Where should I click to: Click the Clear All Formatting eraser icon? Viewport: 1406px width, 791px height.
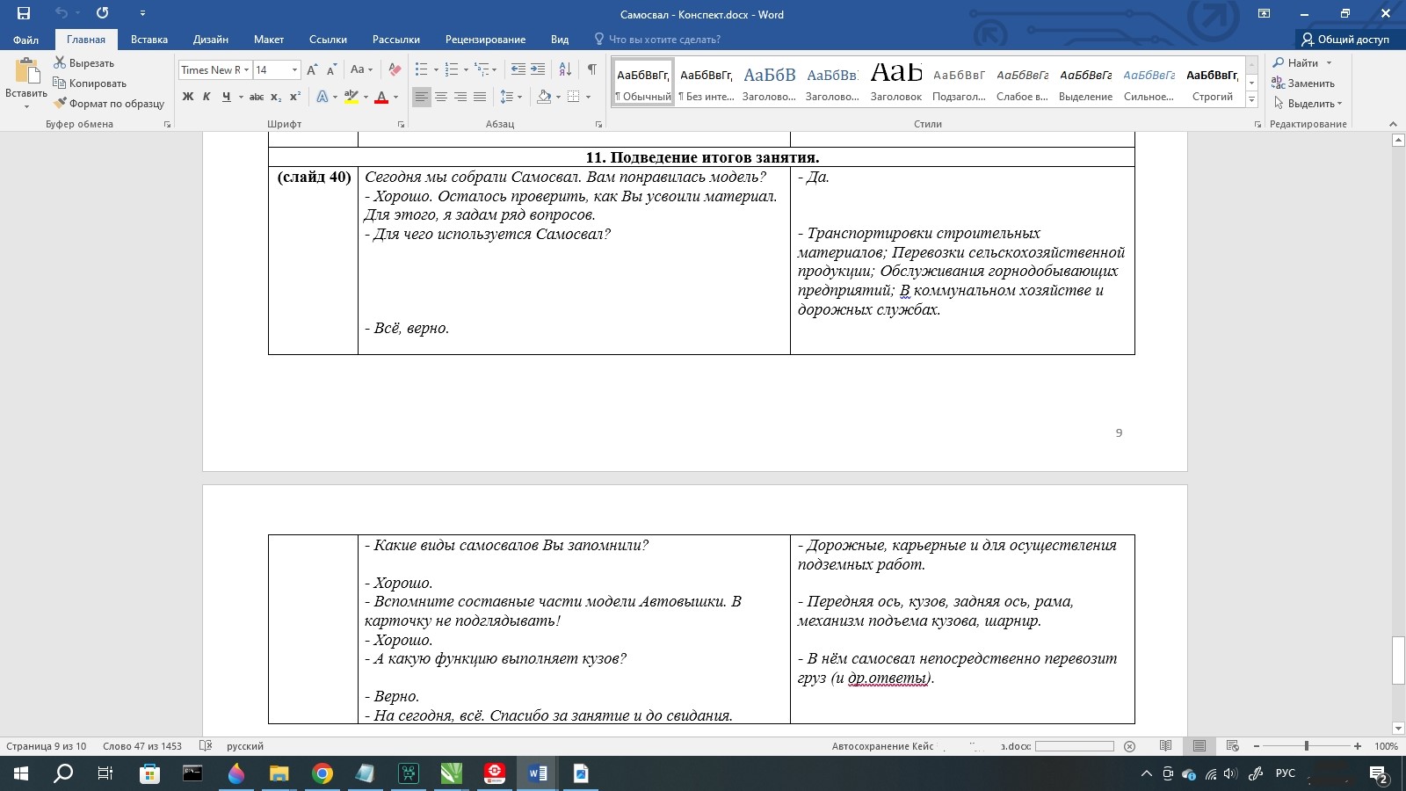pyautogui.click(x=395, y=69)
